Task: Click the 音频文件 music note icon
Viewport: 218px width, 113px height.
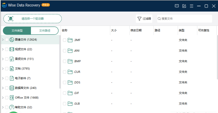Action: (x=12, y=59)
